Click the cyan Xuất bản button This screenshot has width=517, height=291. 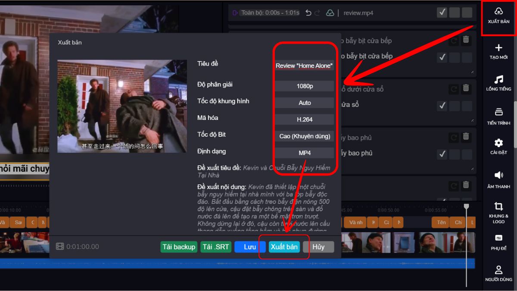point(284,247)
